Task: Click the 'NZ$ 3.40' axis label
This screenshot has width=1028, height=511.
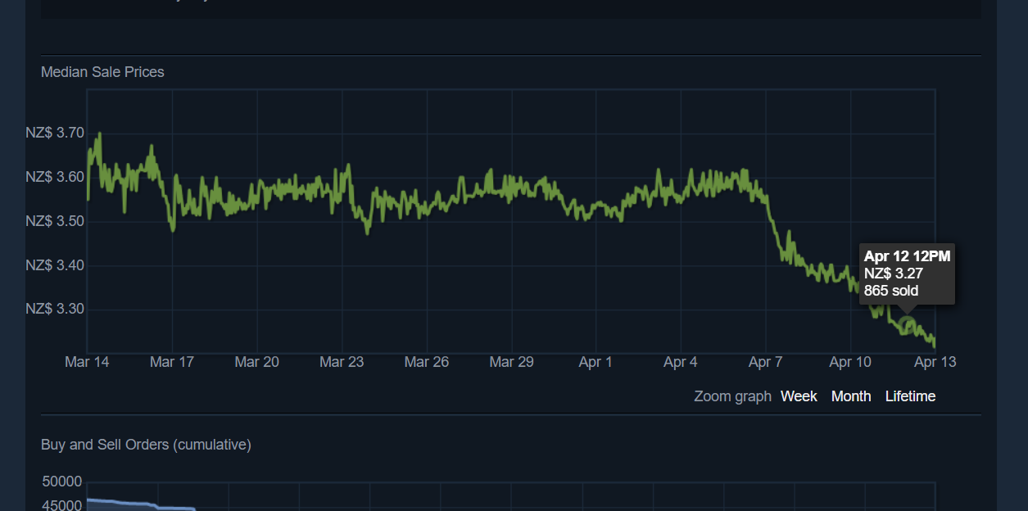Action: (55, 265)
